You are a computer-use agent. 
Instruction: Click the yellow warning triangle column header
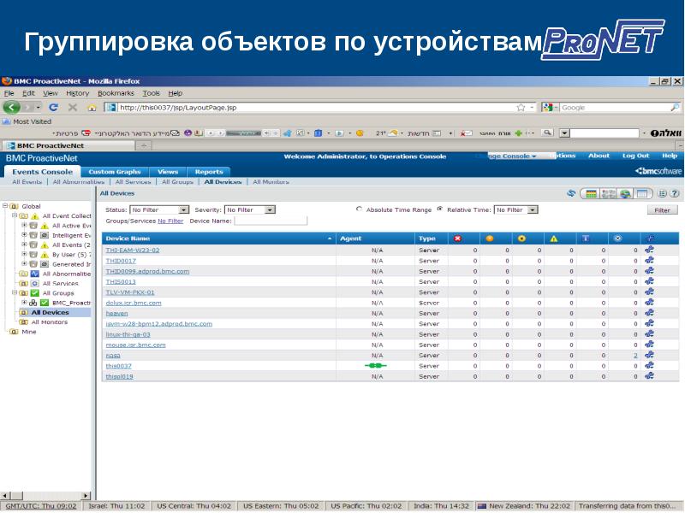coord(554,239)
